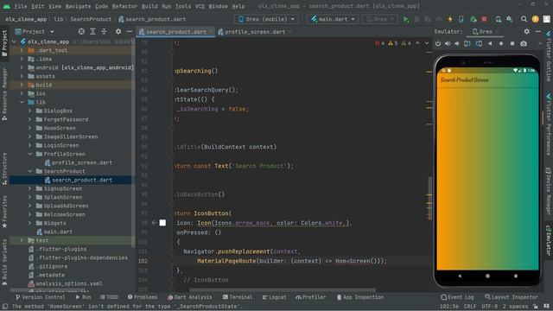This screenshot has height=311, width=553.
Task: Take emulator screenshot camera icon
Action: [x=524, y=44]
